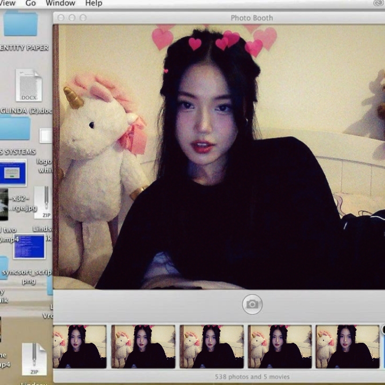Viewport: 385px width, 385px height.
Task: Select the syncsort_script png blue thumbnail
Action: click(29, 247)
